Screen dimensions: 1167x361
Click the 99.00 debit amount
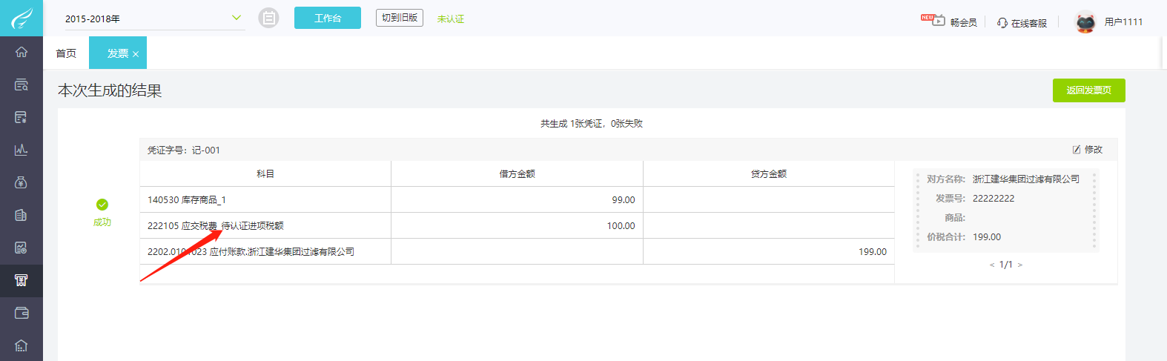tap(624, 200)
